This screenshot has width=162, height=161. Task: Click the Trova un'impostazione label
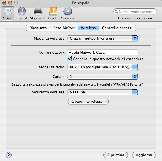pos(135,18)
